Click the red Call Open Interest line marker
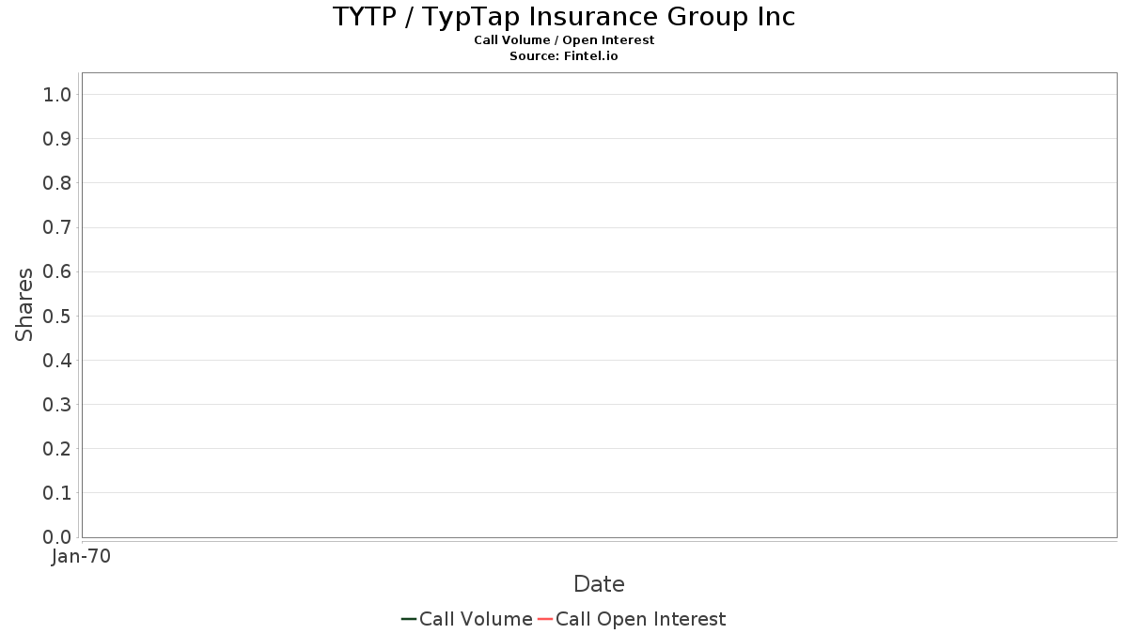The width and height of the screenshot is (1128, 634). [x=544, y=619]
